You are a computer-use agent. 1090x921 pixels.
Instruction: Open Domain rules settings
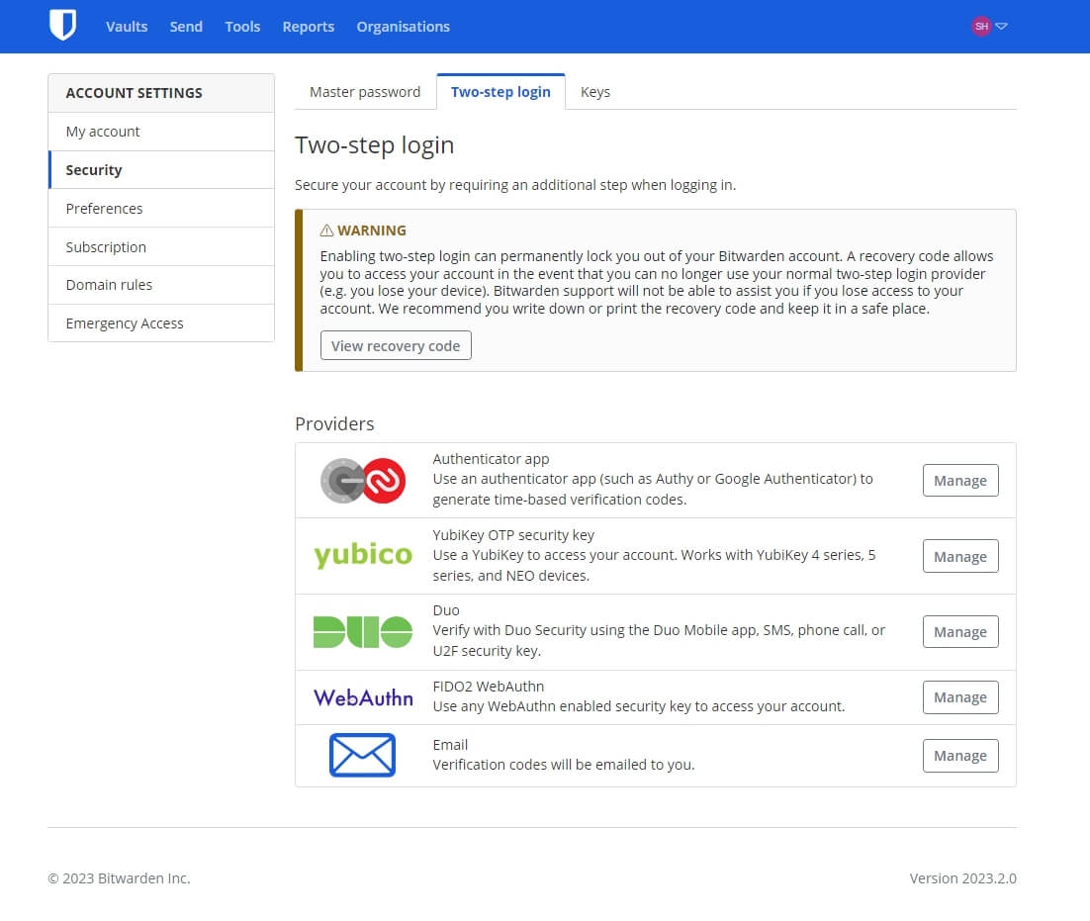click(161, 285)
